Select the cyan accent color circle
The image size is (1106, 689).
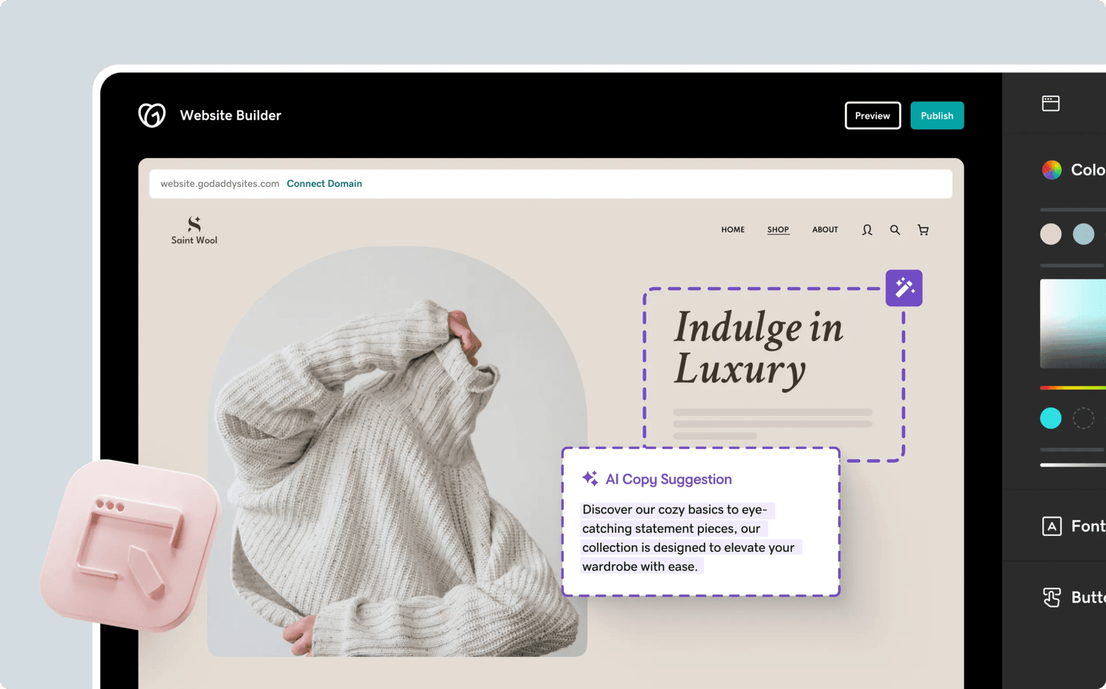1051,418
